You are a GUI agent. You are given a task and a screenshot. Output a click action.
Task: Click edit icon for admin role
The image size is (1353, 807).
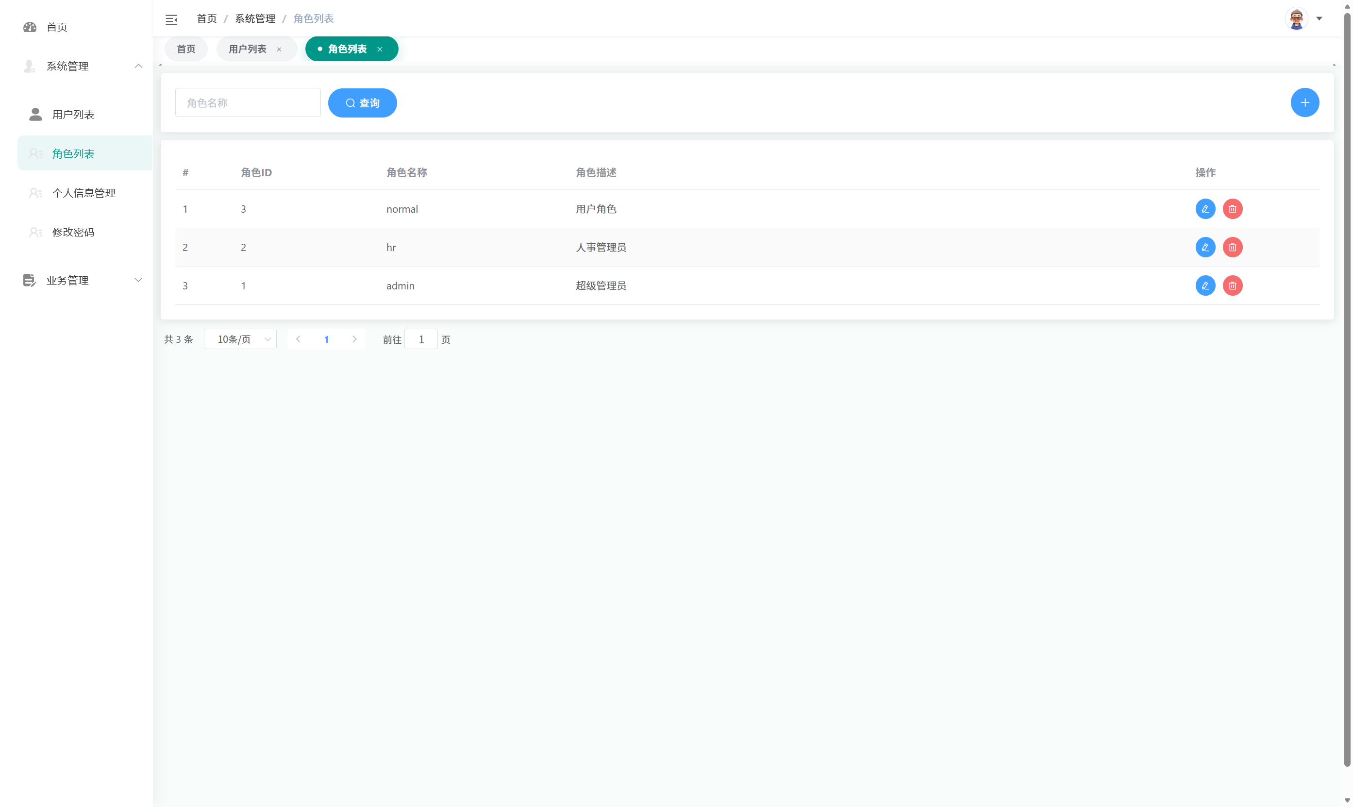[x=1204, y=286]
